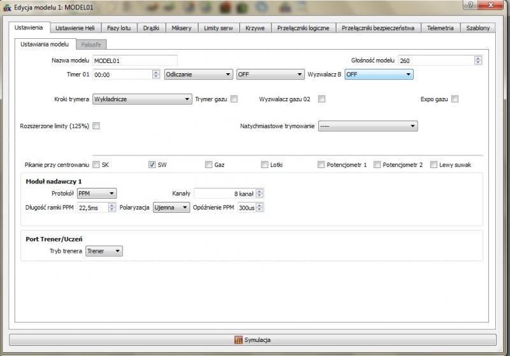This screenshot has width=510, height=356.
Task: Enable Rozszerzone limity (125%) checkbox
Action: point(96,126)
